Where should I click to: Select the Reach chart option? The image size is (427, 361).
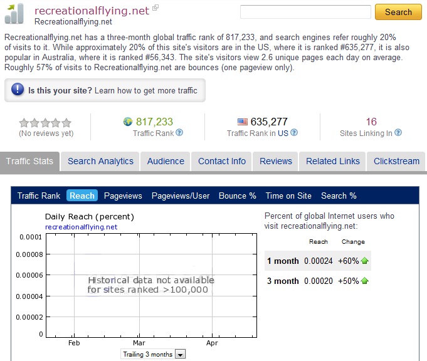tap(82, 196)
